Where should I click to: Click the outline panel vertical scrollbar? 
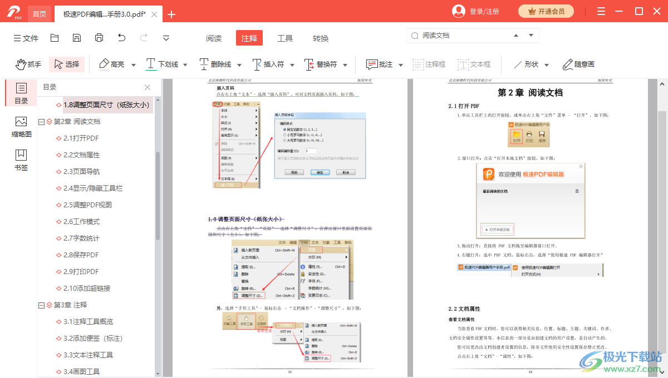pyautogui.click(x=158, y=195)
